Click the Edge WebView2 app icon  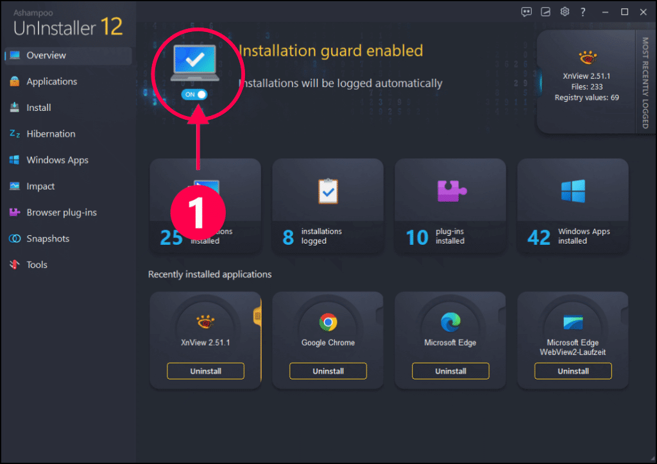pyautogui.click(x=573, y=322)
